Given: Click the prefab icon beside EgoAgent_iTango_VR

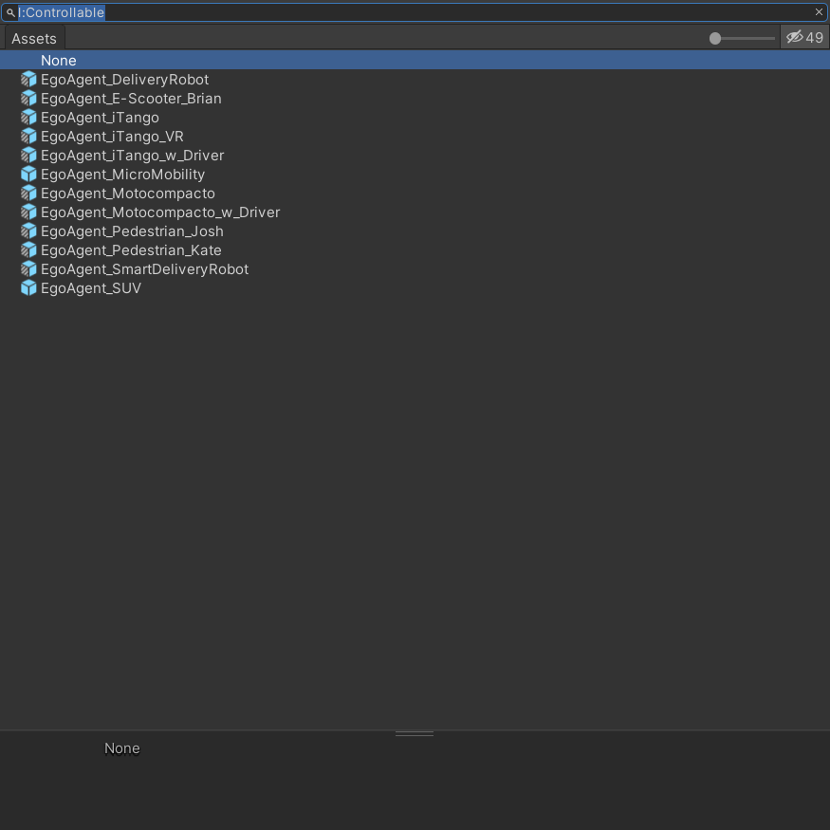Looking at the screenshot, I should (28, 137).
